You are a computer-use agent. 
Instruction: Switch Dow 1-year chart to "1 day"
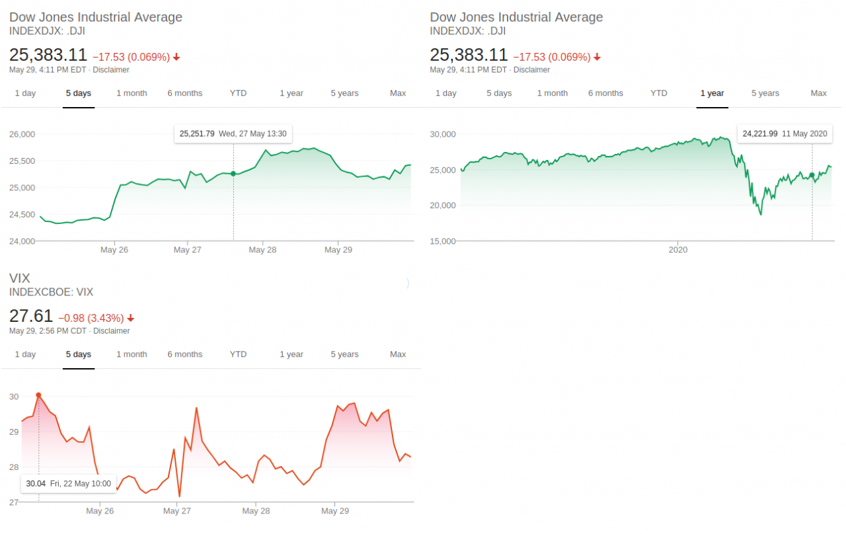pos(445,93)
